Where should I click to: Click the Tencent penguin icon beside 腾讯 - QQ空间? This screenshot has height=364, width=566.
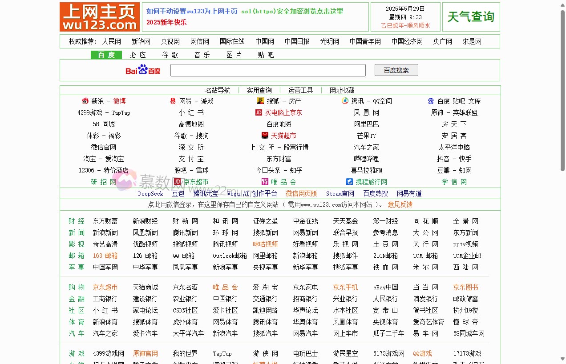[345, 101]
